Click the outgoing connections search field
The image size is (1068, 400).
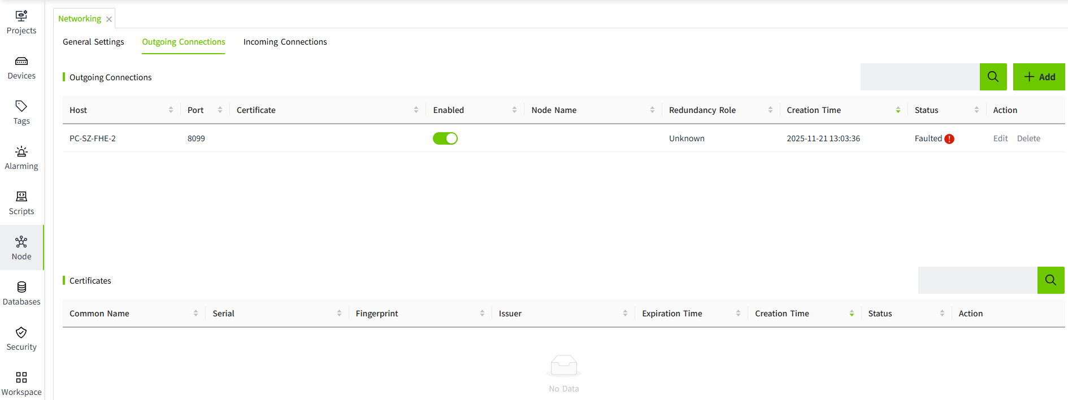coord(919,77)
